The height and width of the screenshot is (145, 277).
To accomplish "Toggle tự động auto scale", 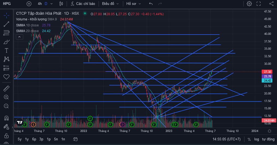I will (268, 139).
